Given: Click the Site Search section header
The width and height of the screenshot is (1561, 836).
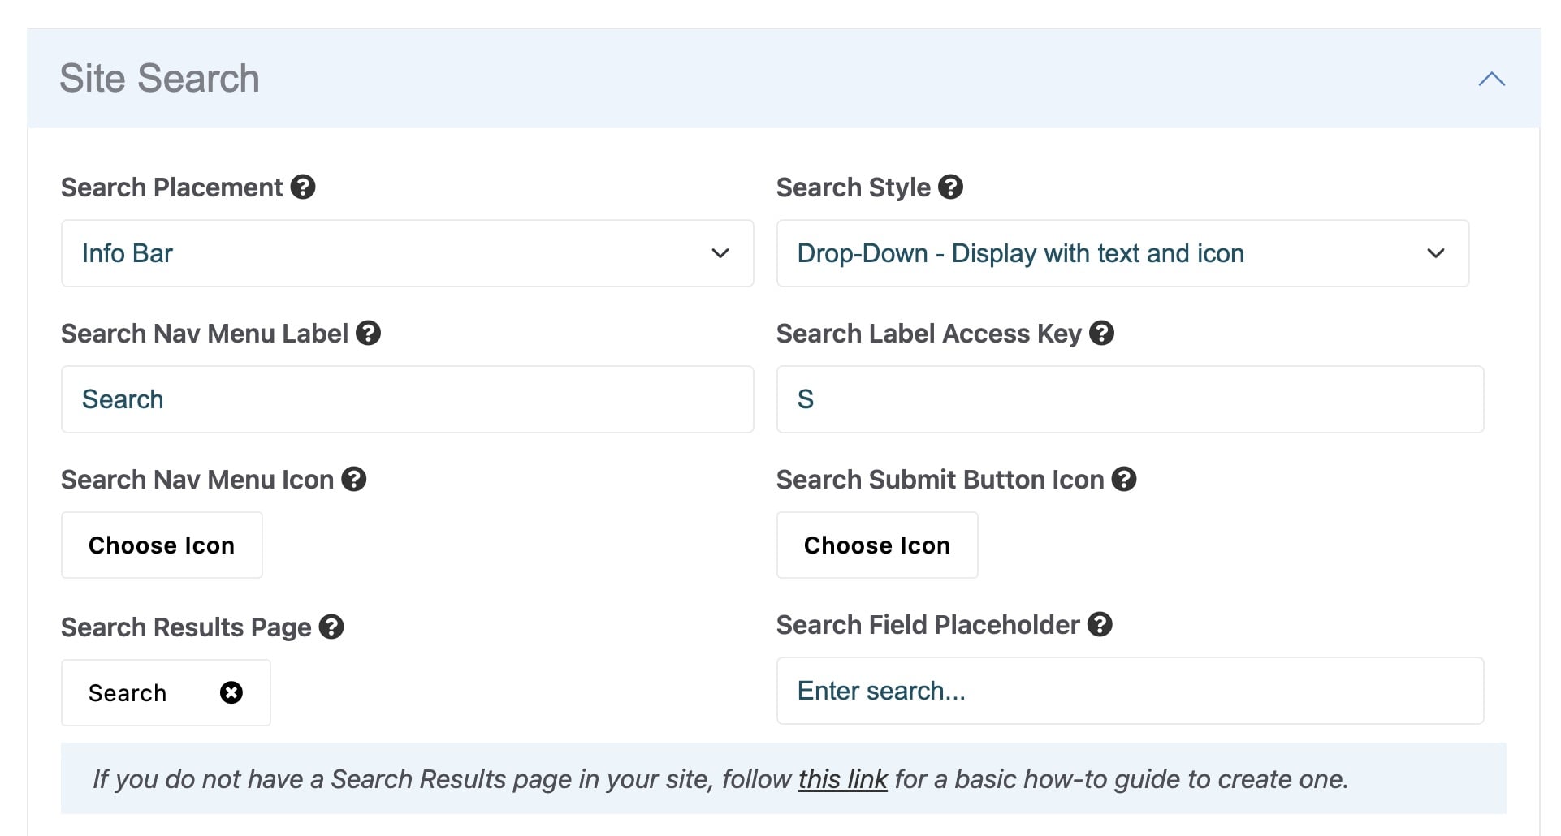Looking at the screenshot, I should [x=159, y=79].
